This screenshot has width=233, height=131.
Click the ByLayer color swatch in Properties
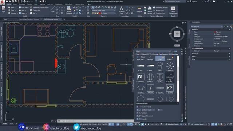(215, 32)
